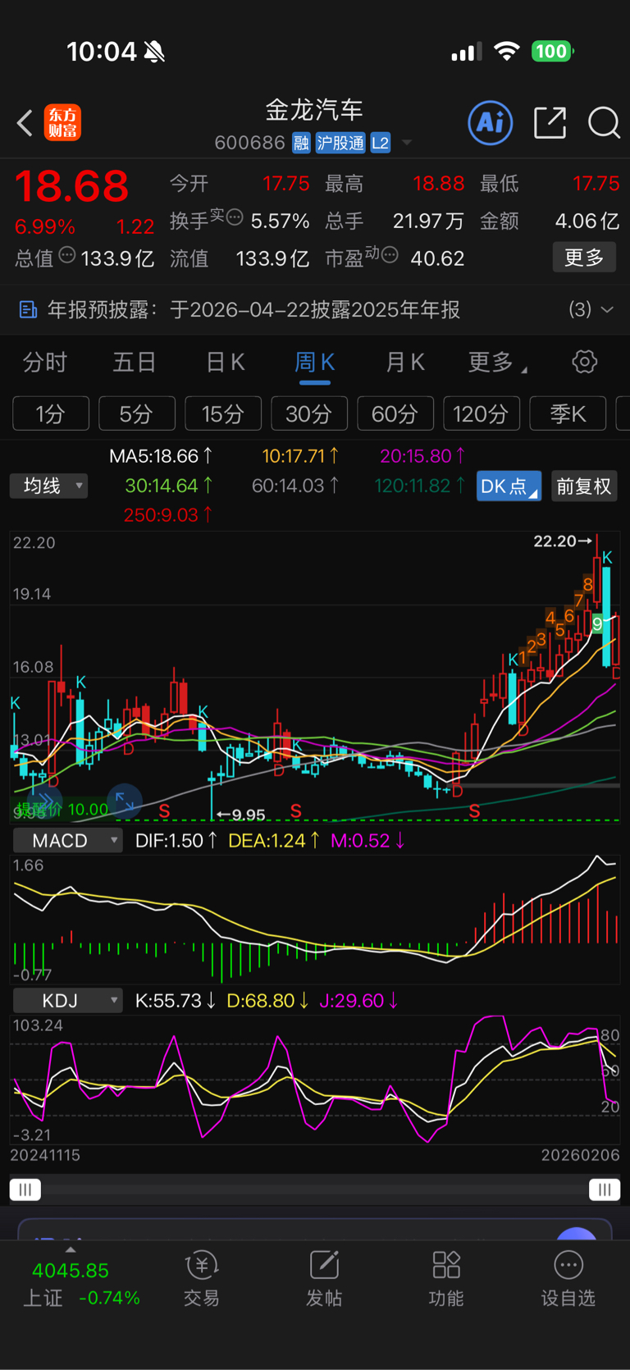This screenshot has height=1370, width=630.
Task: Tap the 融 margin badge
Action: 301,143
